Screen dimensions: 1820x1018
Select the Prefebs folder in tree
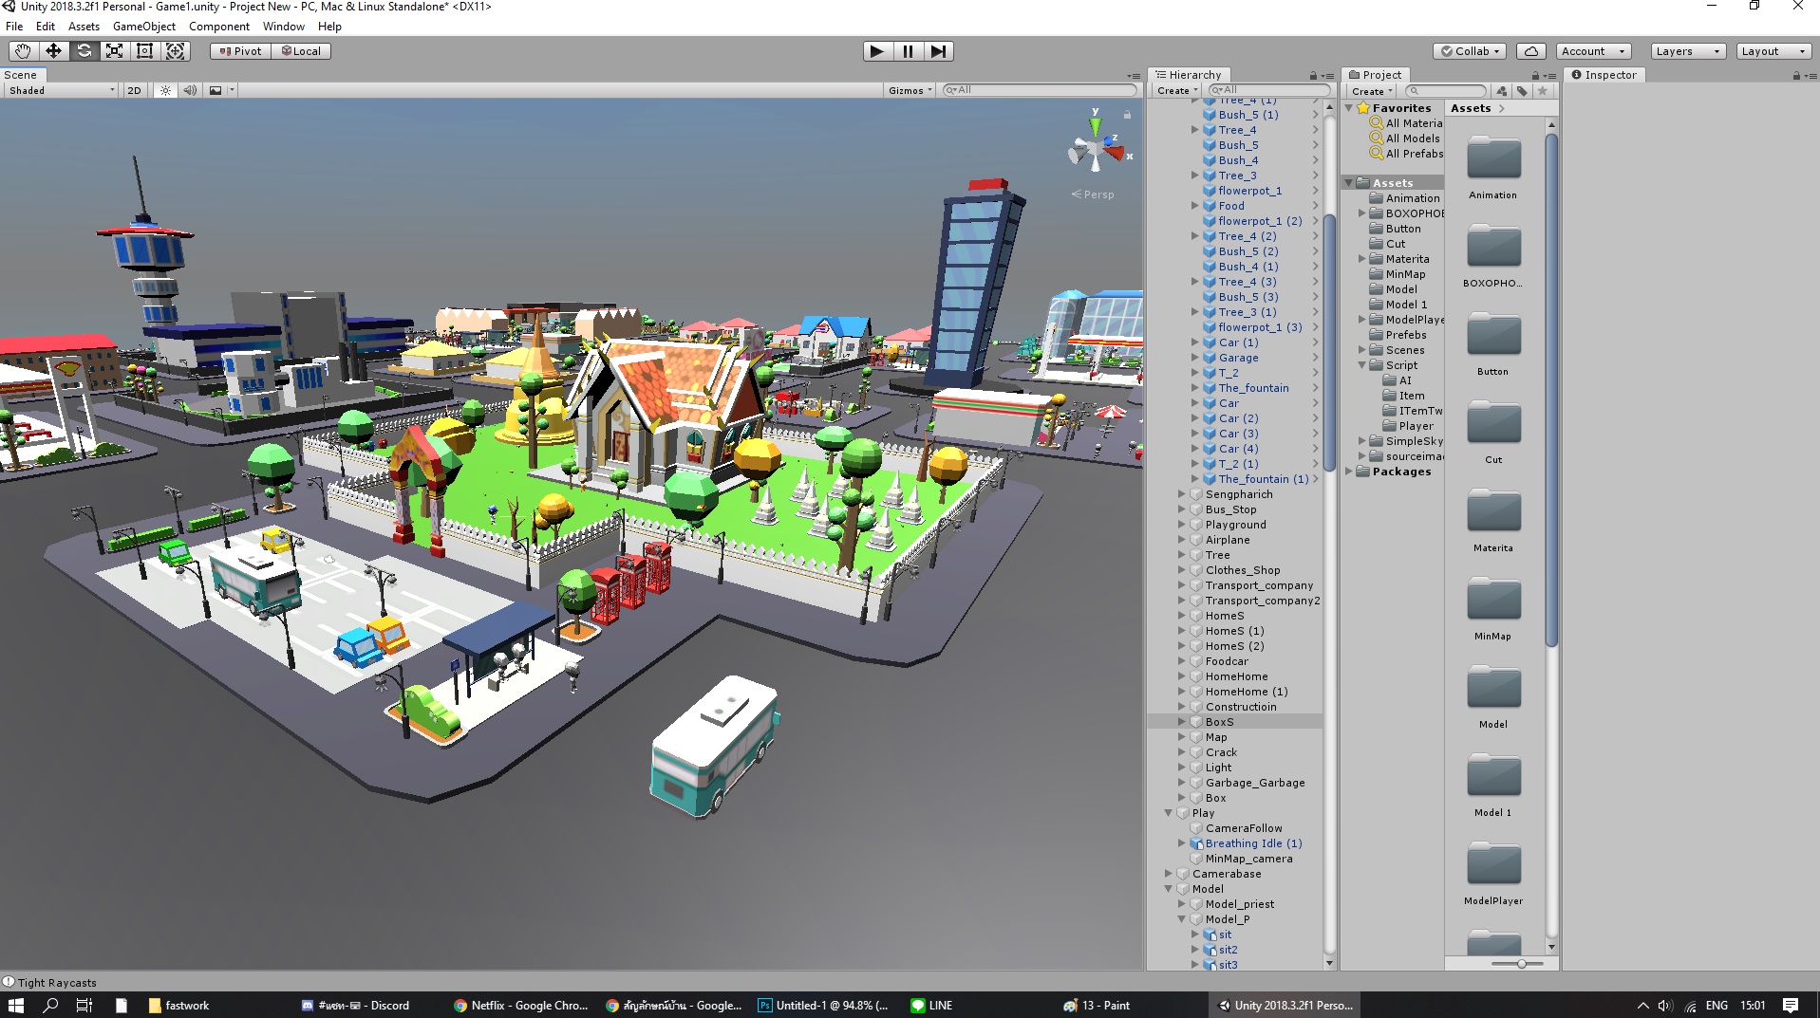(1405, 335)
